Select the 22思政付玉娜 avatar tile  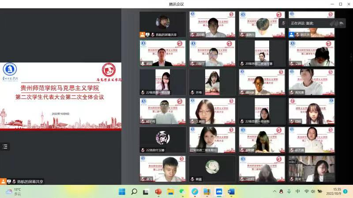[163, 140]
